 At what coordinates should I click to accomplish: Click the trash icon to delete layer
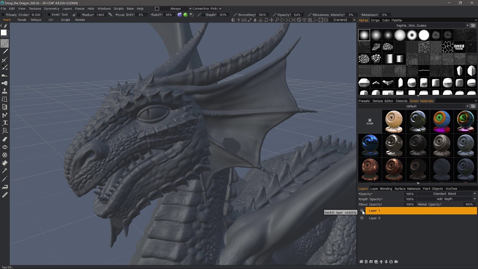(x=366, y=262)
